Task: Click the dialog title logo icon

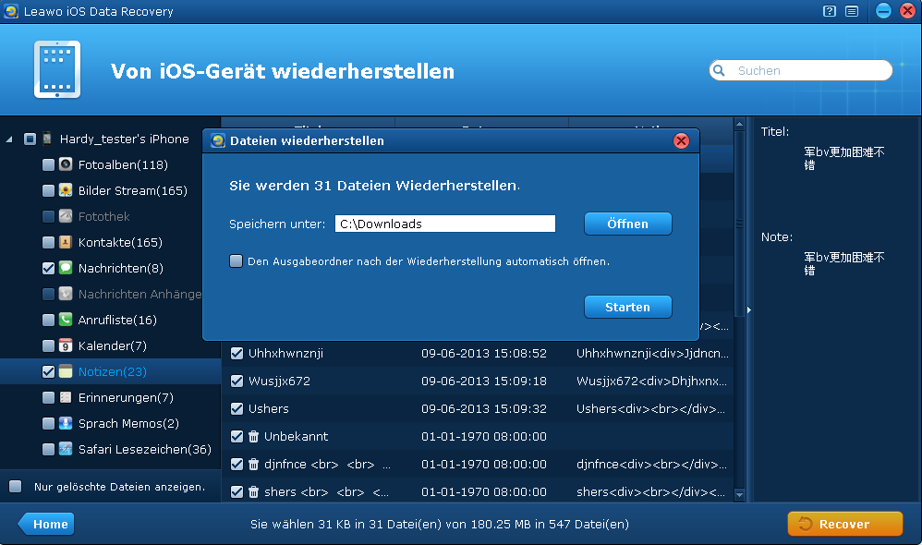Action: point(218,140)
